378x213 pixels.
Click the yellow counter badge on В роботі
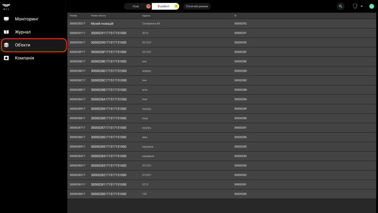pos(176,6)
